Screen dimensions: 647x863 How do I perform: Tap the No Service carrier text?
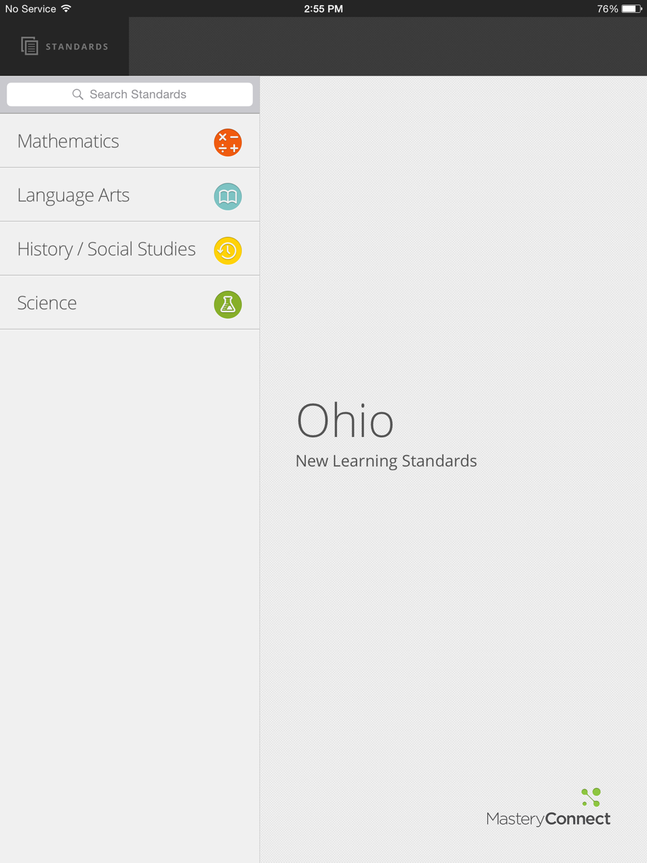point(30,9)
